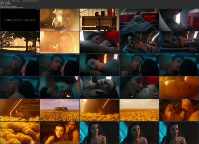Select the overhead bed shot with light strip
Viewport: 199px width, 144px height.
tap(139, 42)
